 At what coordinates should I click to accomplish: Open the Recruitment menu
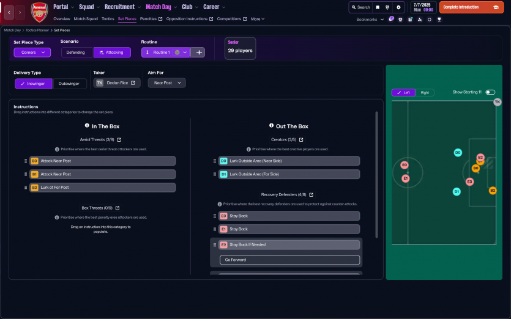coord(122,7)
